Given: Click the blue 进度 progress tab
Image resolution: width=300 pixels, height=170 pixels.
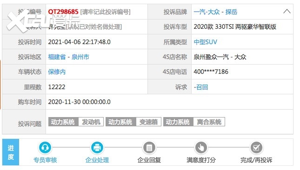Looking at the screenshot, I should click(11, 152).
